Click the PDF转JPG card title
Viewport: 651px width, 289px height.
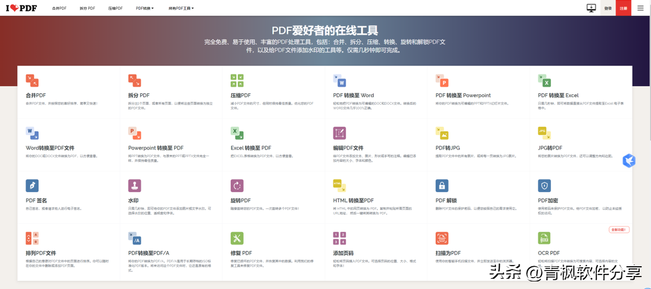[448, 148]
